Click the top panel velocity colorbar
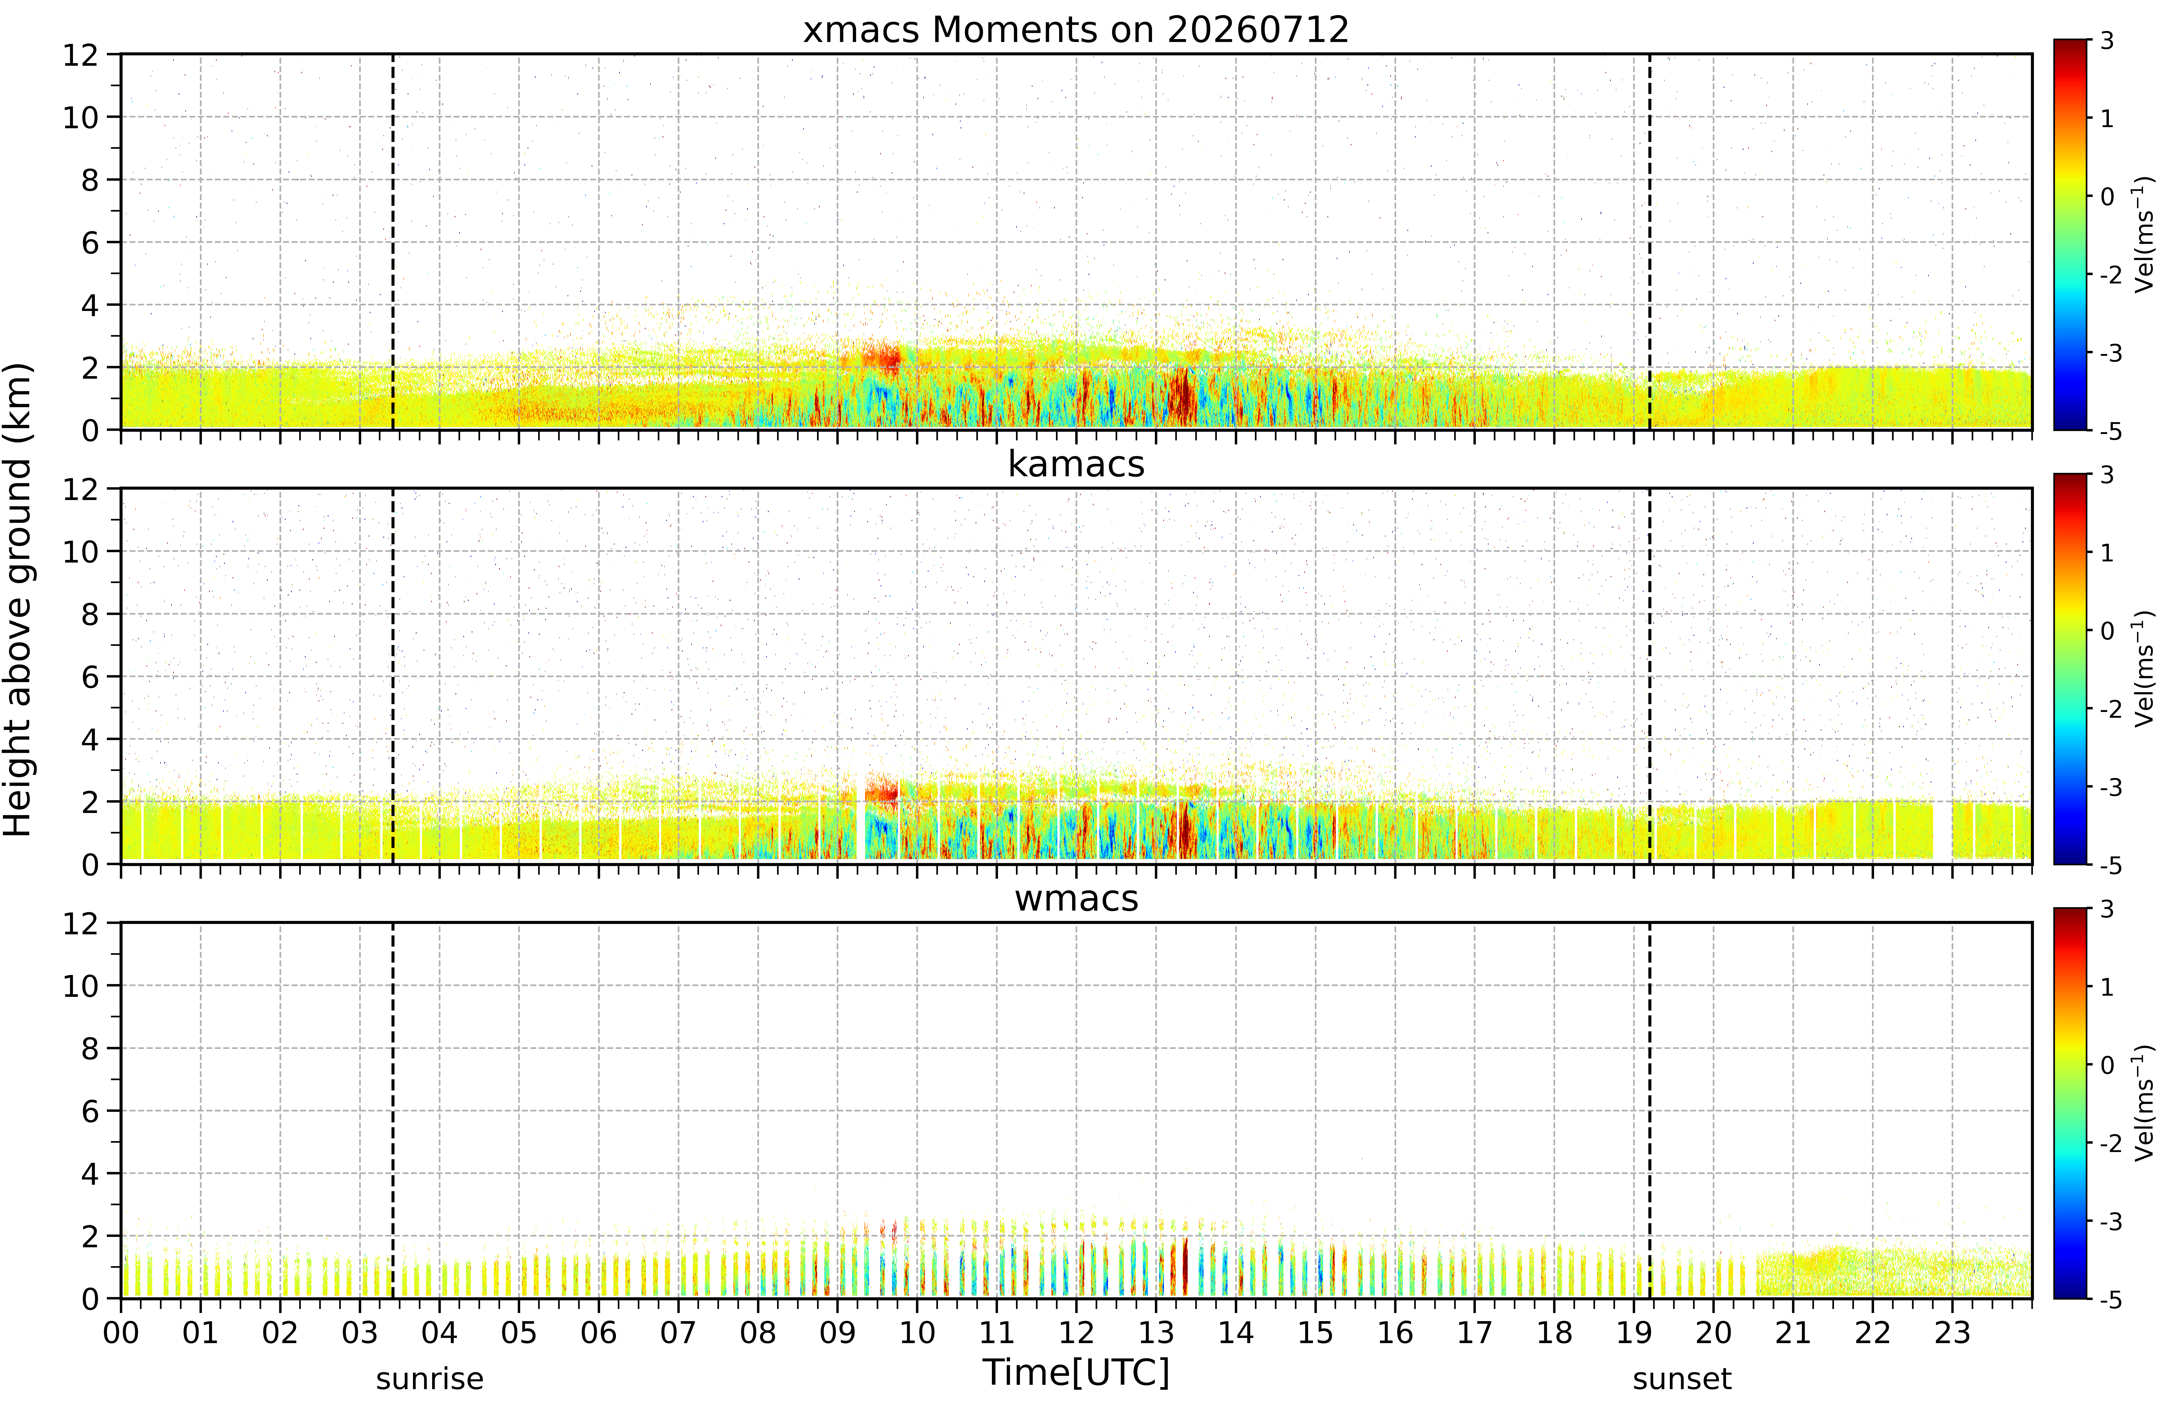2172x1410 pixels. [x=2071, y=235]
